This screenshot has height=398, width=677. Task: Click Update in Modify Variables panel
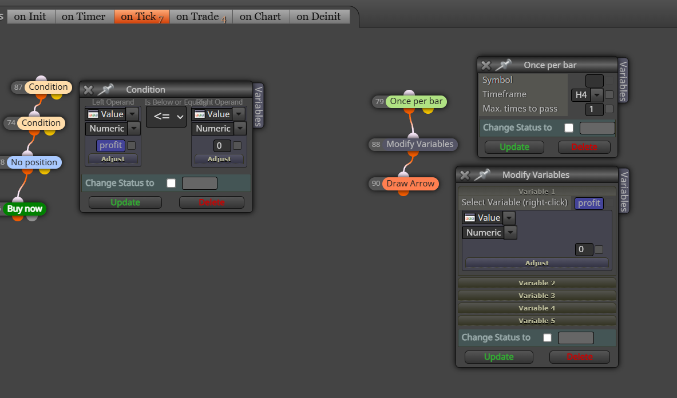[x=498, y=357]
